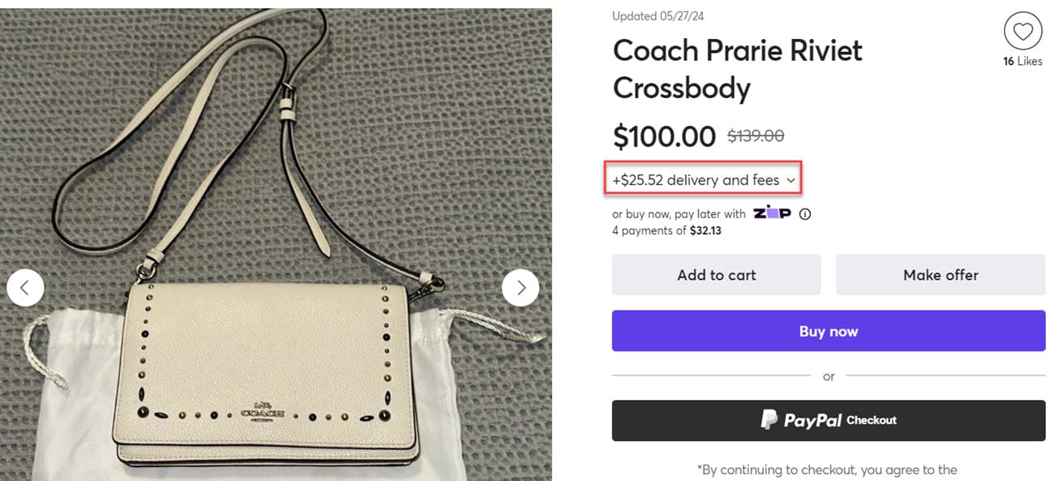Image resolution: width=1054 pixels, height=481 pixels.
Task: Open the Zip info icon
Action: (x=805, y=214)
